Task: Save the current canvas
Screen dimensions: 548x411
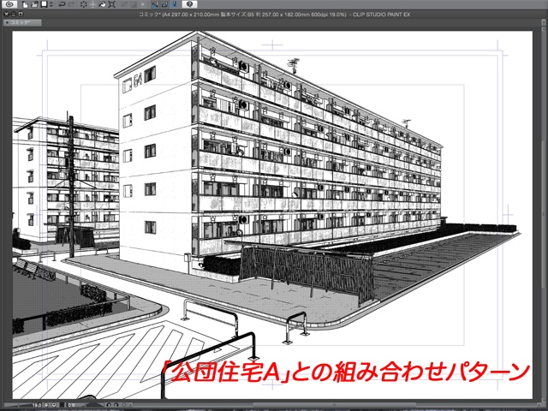Action: click(x=44, y=4)
